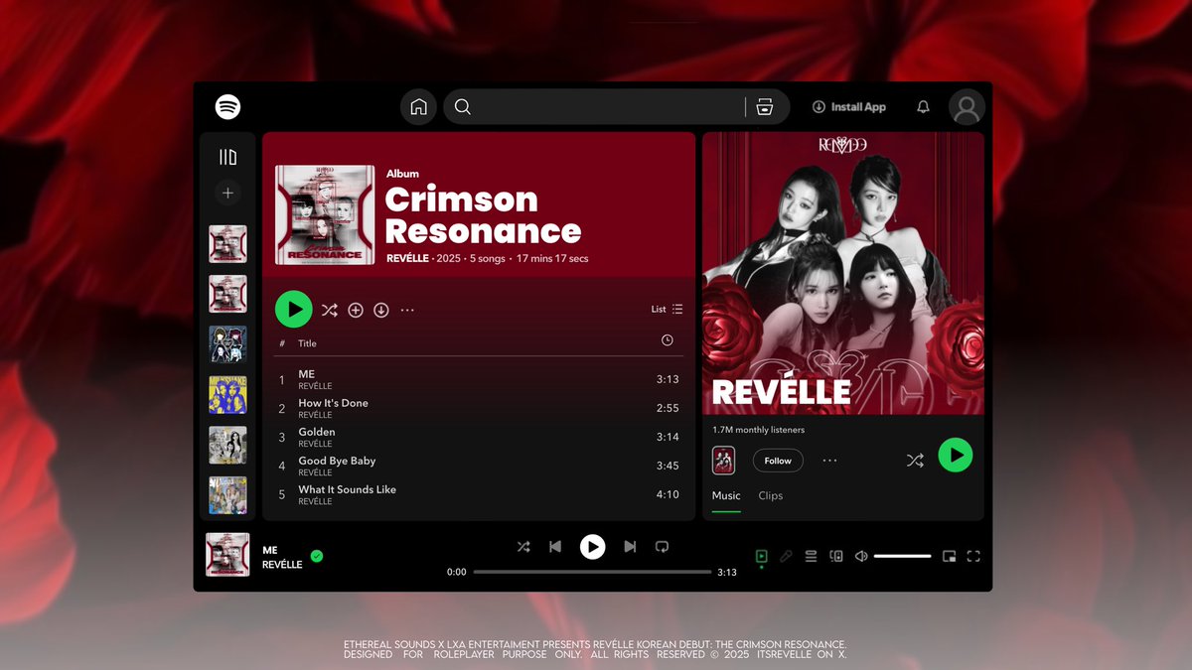The height and width of the screenshot is (670, 1192).
Task: Add album to library with plus circle
Action: click(356, 310)
